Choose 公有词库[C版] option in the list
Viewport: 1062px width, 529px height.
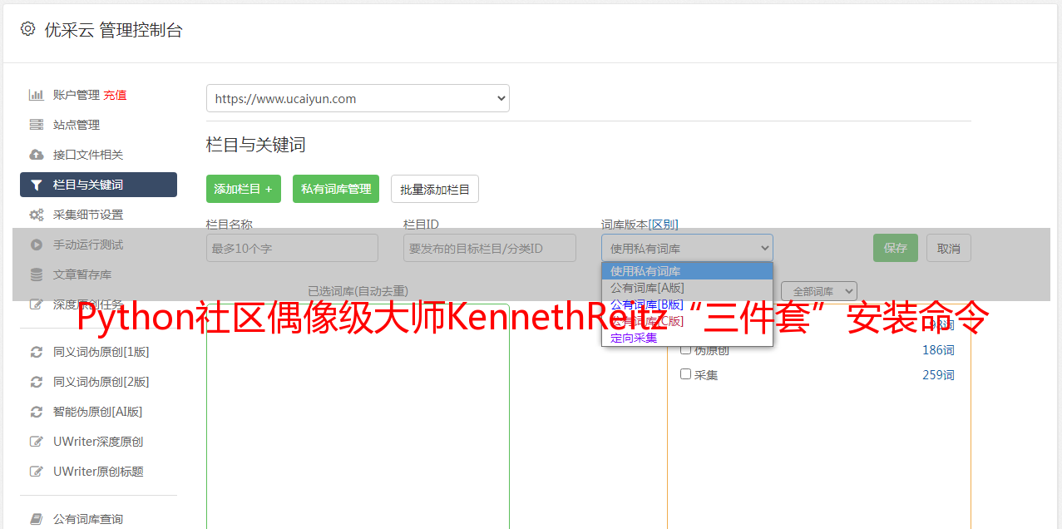(x=687, y=321)
